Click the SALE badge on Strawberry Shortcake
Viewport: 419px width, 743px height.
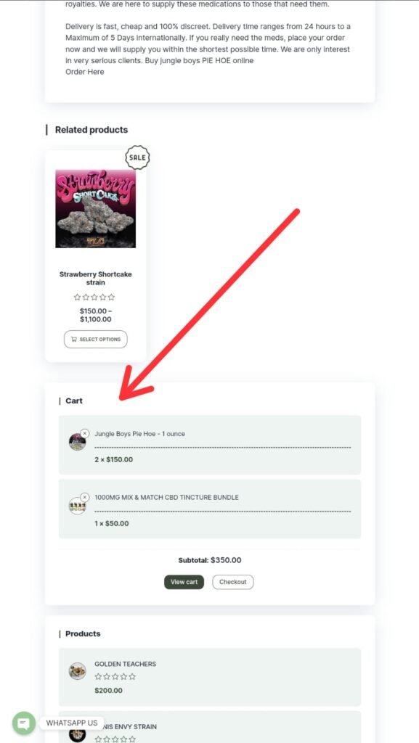pyautogui.click(x=137, y=157)
